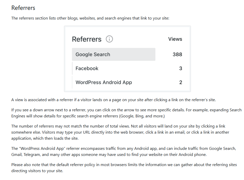Select the Facebook referrer row
This screenshot has height=180, width=244.
click(87, 68)
